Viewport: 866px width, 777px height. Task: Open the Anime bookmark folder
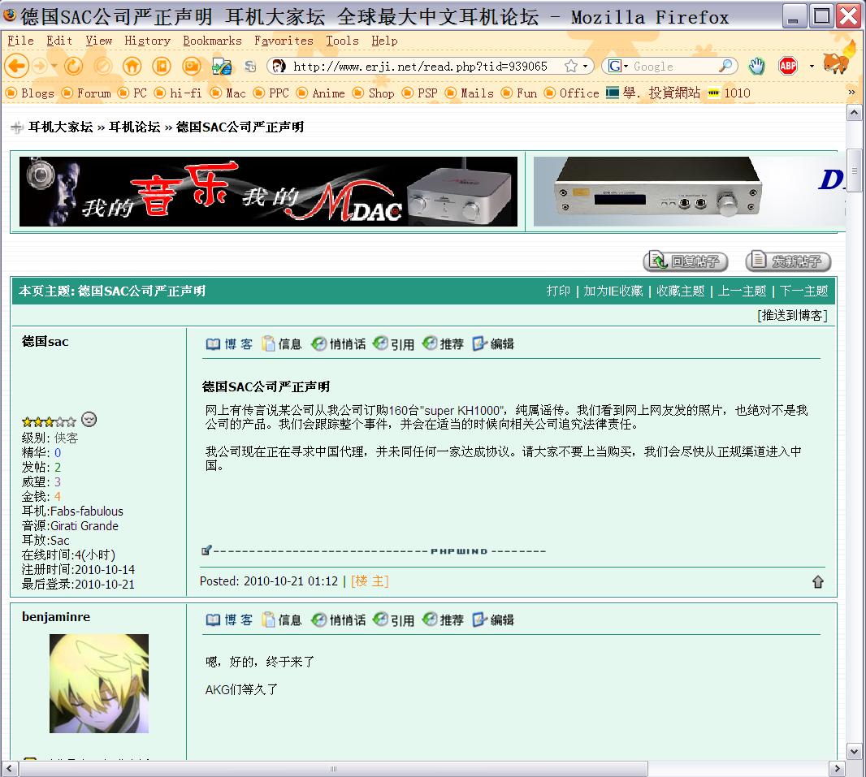coord(320,93)
